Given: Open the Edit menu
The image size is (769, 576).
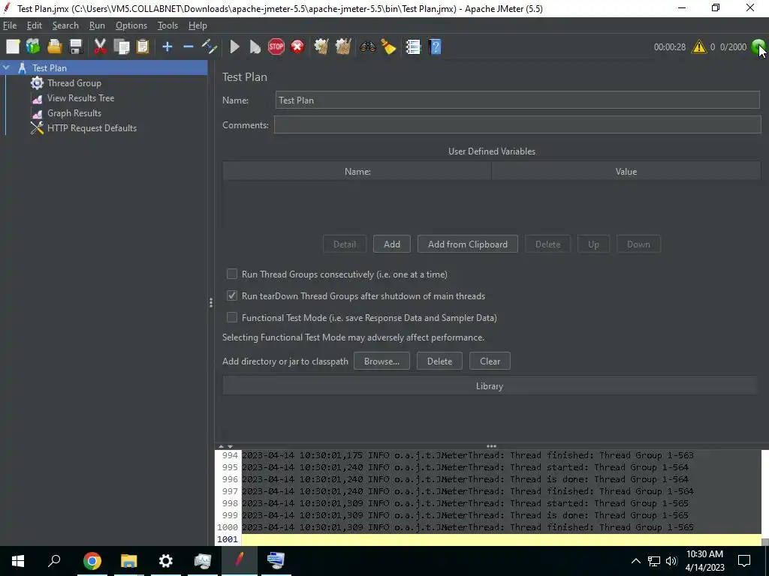Looking at the screenshot, I should pos(35,25).
